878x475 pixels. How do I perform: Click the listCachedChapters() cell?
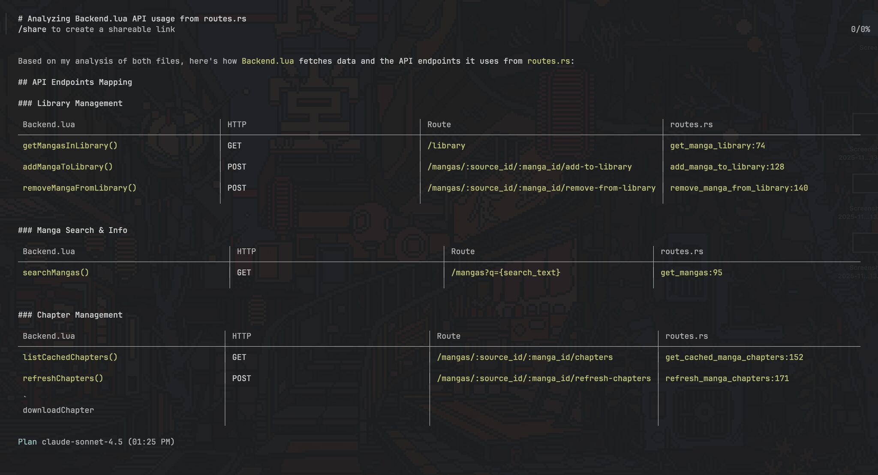pos(70,357)
